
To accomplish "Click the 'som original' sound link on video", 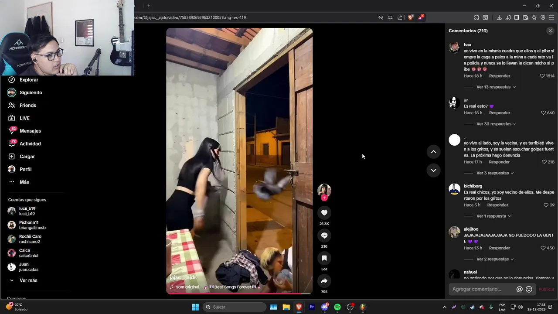I will point(214,287).
